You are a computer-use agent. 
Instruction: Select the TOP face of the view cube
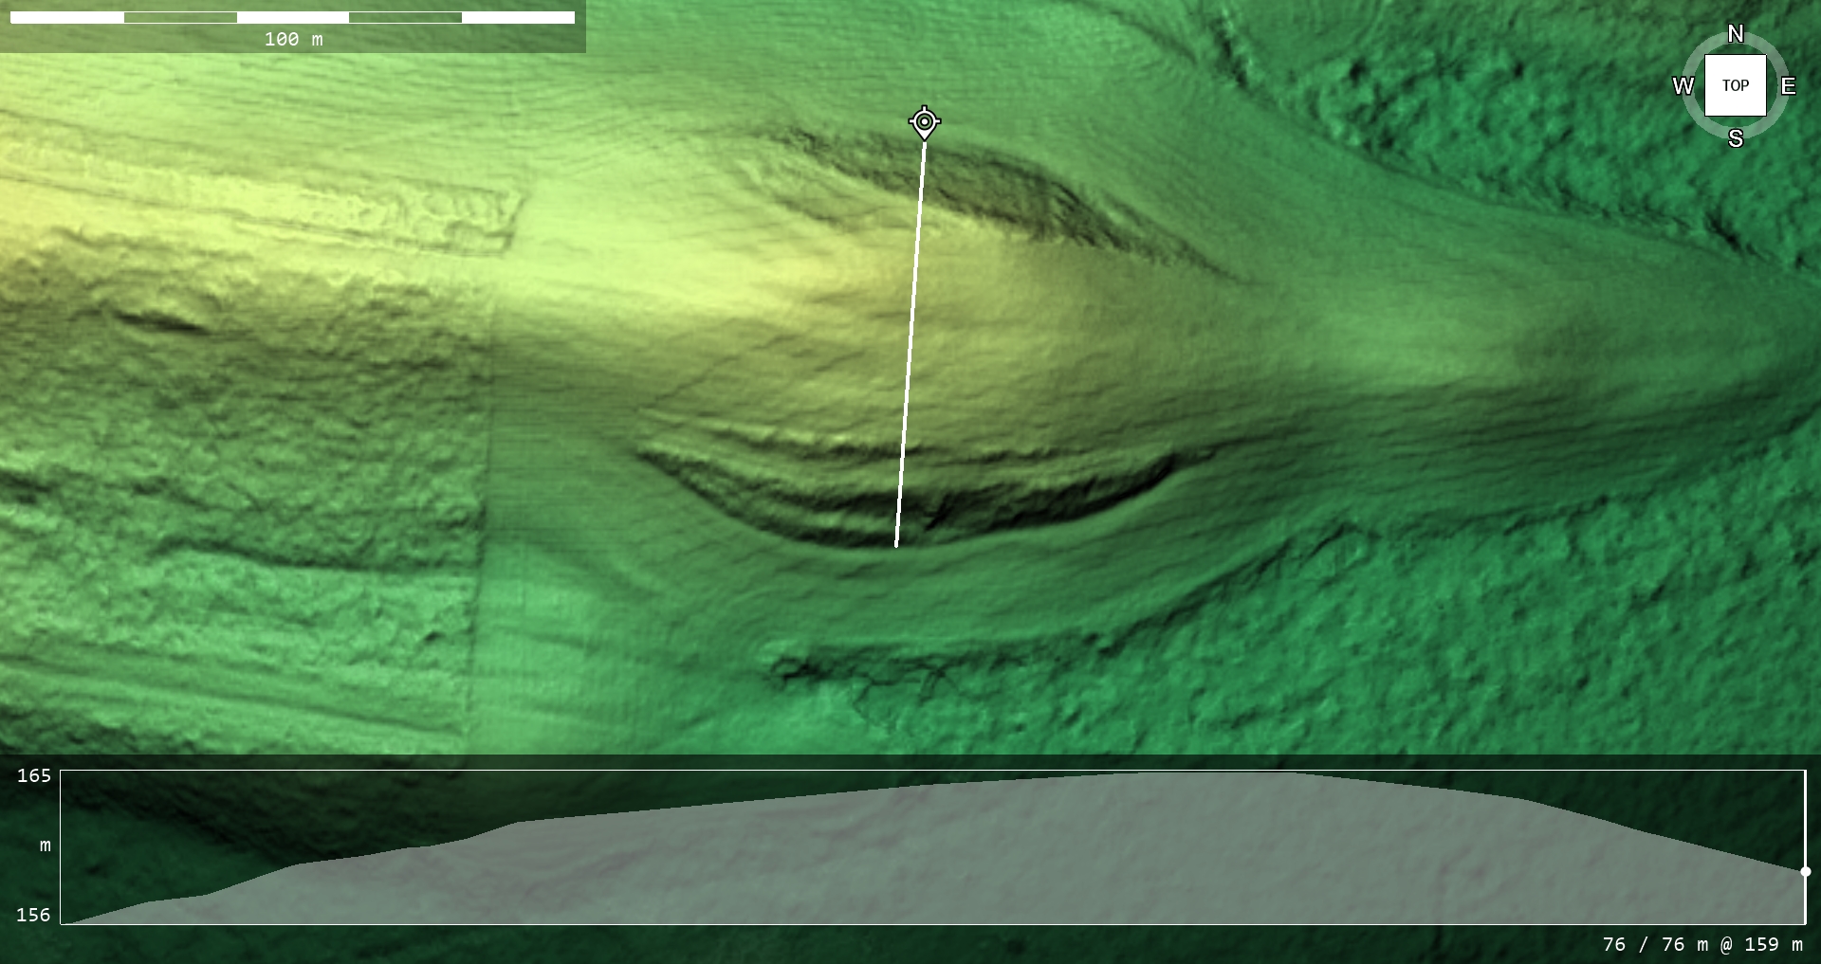(1736, 85)
